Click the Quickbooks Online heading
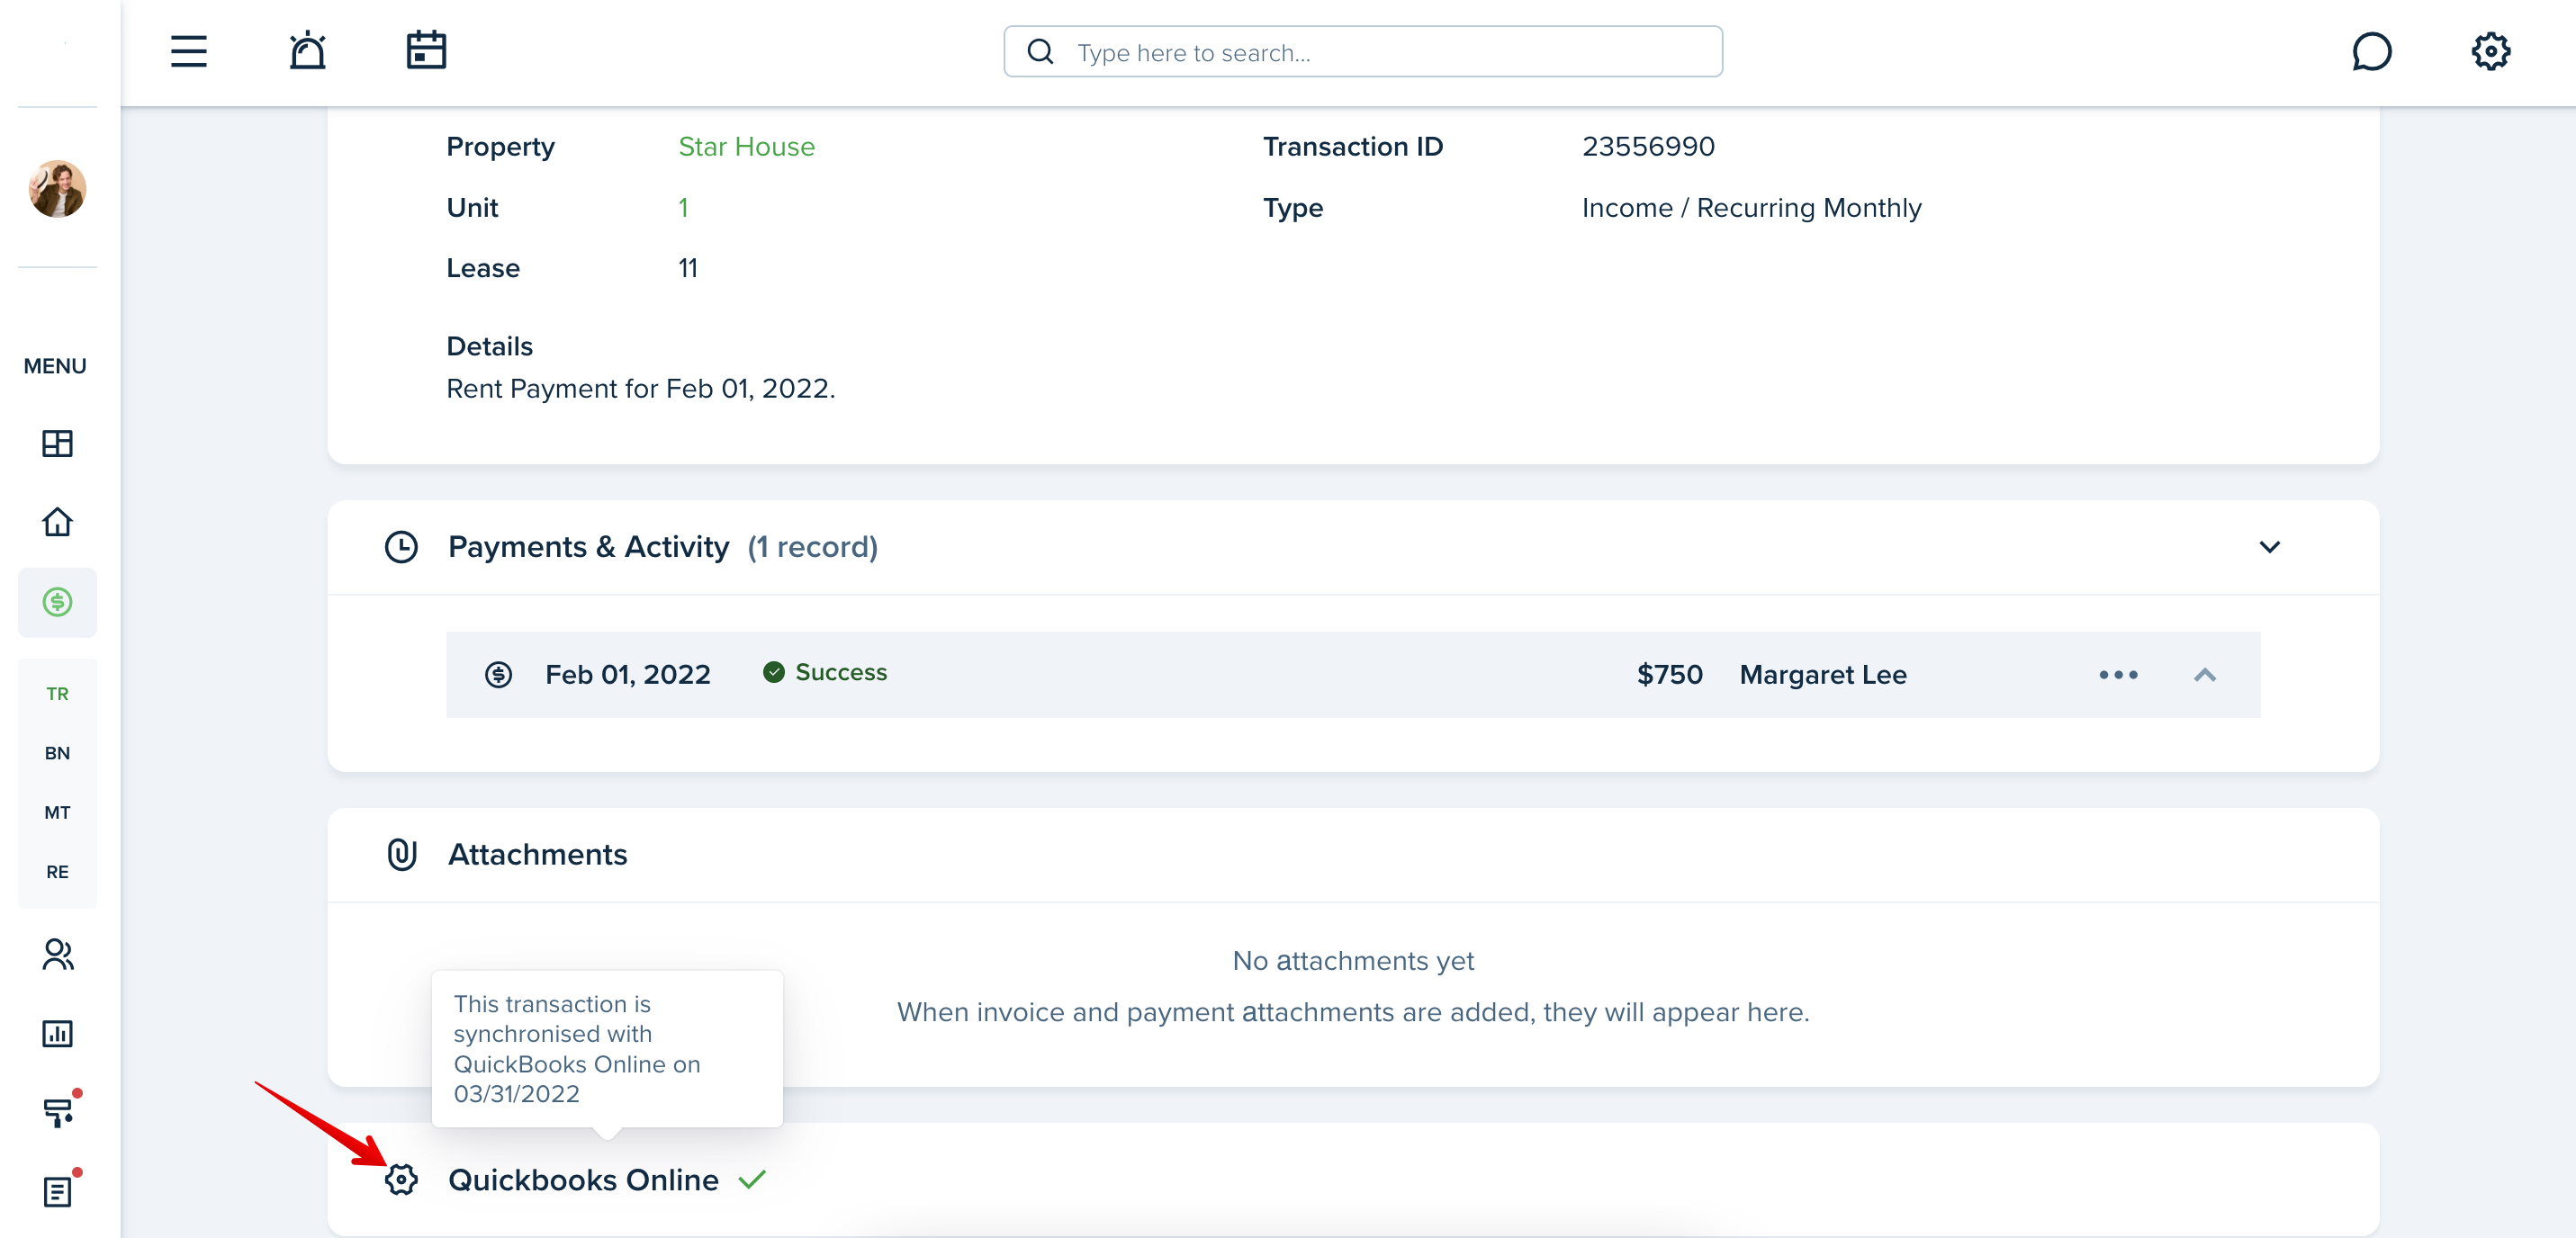This screenshot has height=1238, width=2576. click(583, 1180)
